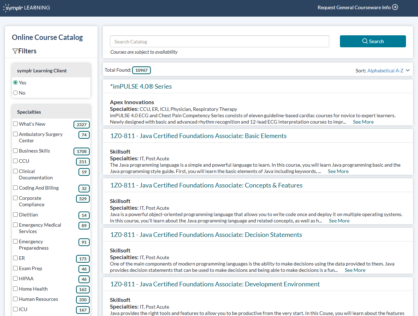Click See More on Concepts & Features description
This screenshot has width=418, height=316.
point(339,221)
